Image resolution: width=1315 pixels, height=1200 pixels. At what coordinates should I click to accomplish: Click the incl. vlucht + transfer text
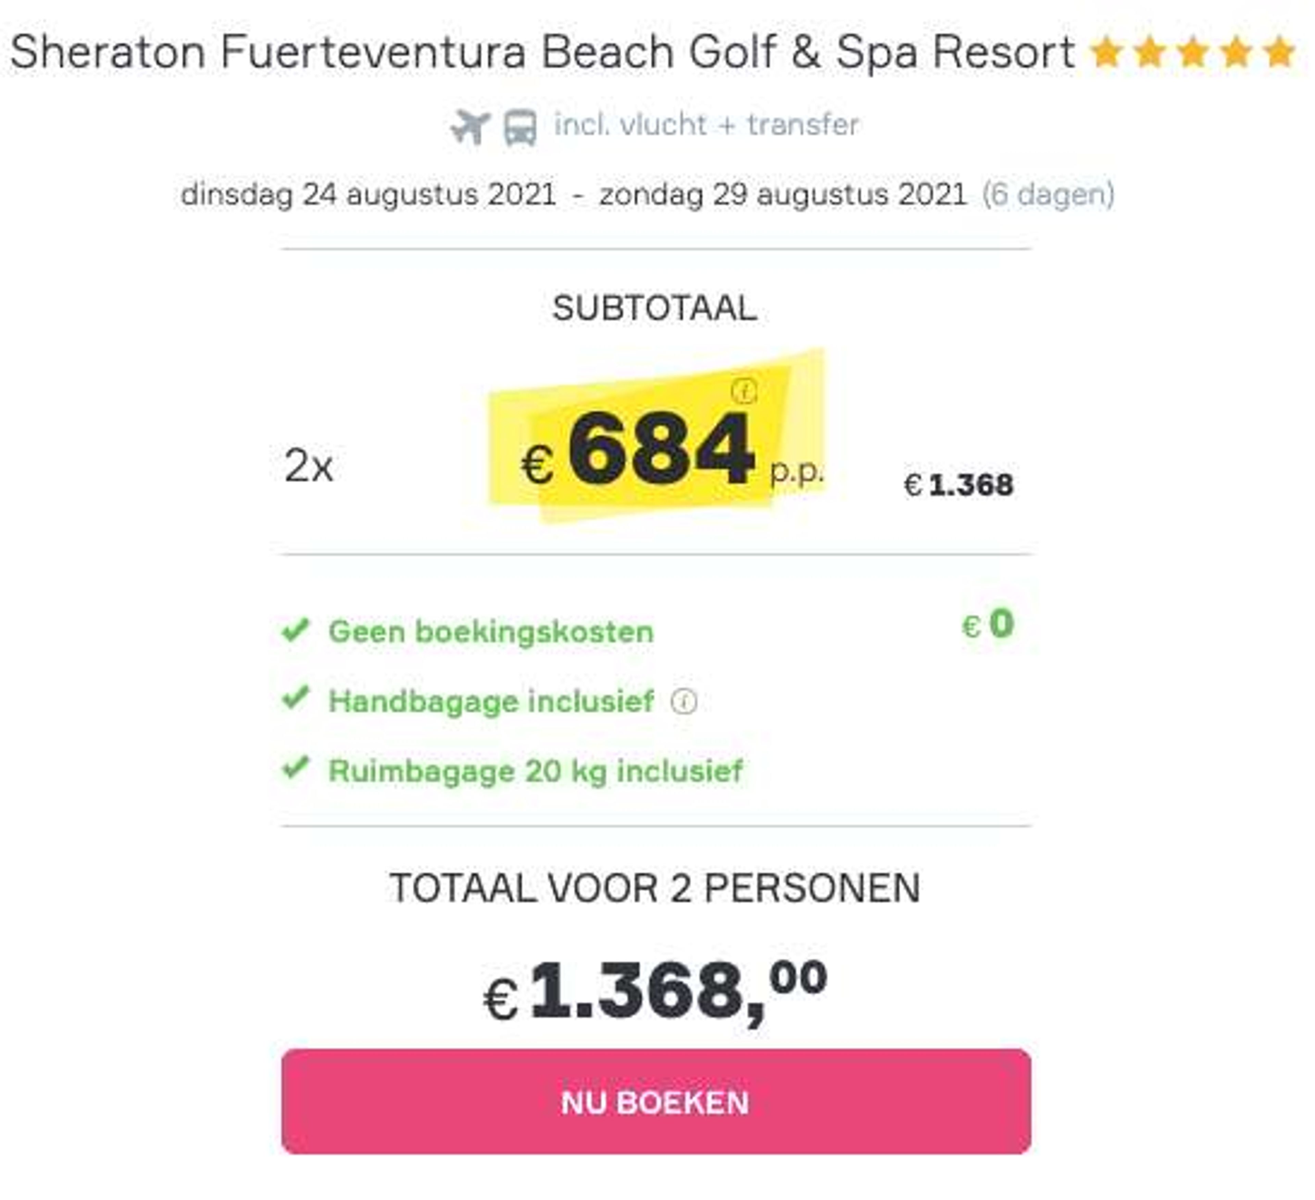(x=706, y=125)
